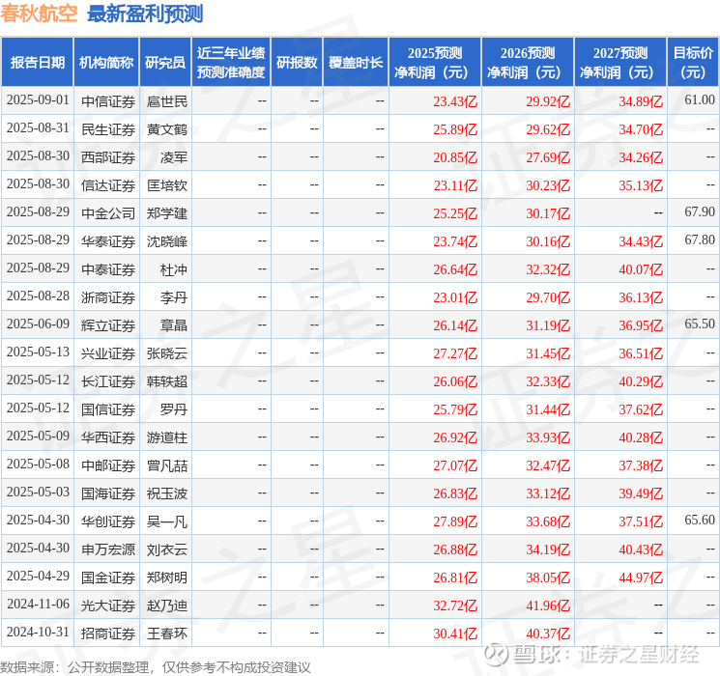Image resolution: width=720 pixels, height=676 pixels.
Task: Click 招商证券 institution cell
Action: pos(108,634)
